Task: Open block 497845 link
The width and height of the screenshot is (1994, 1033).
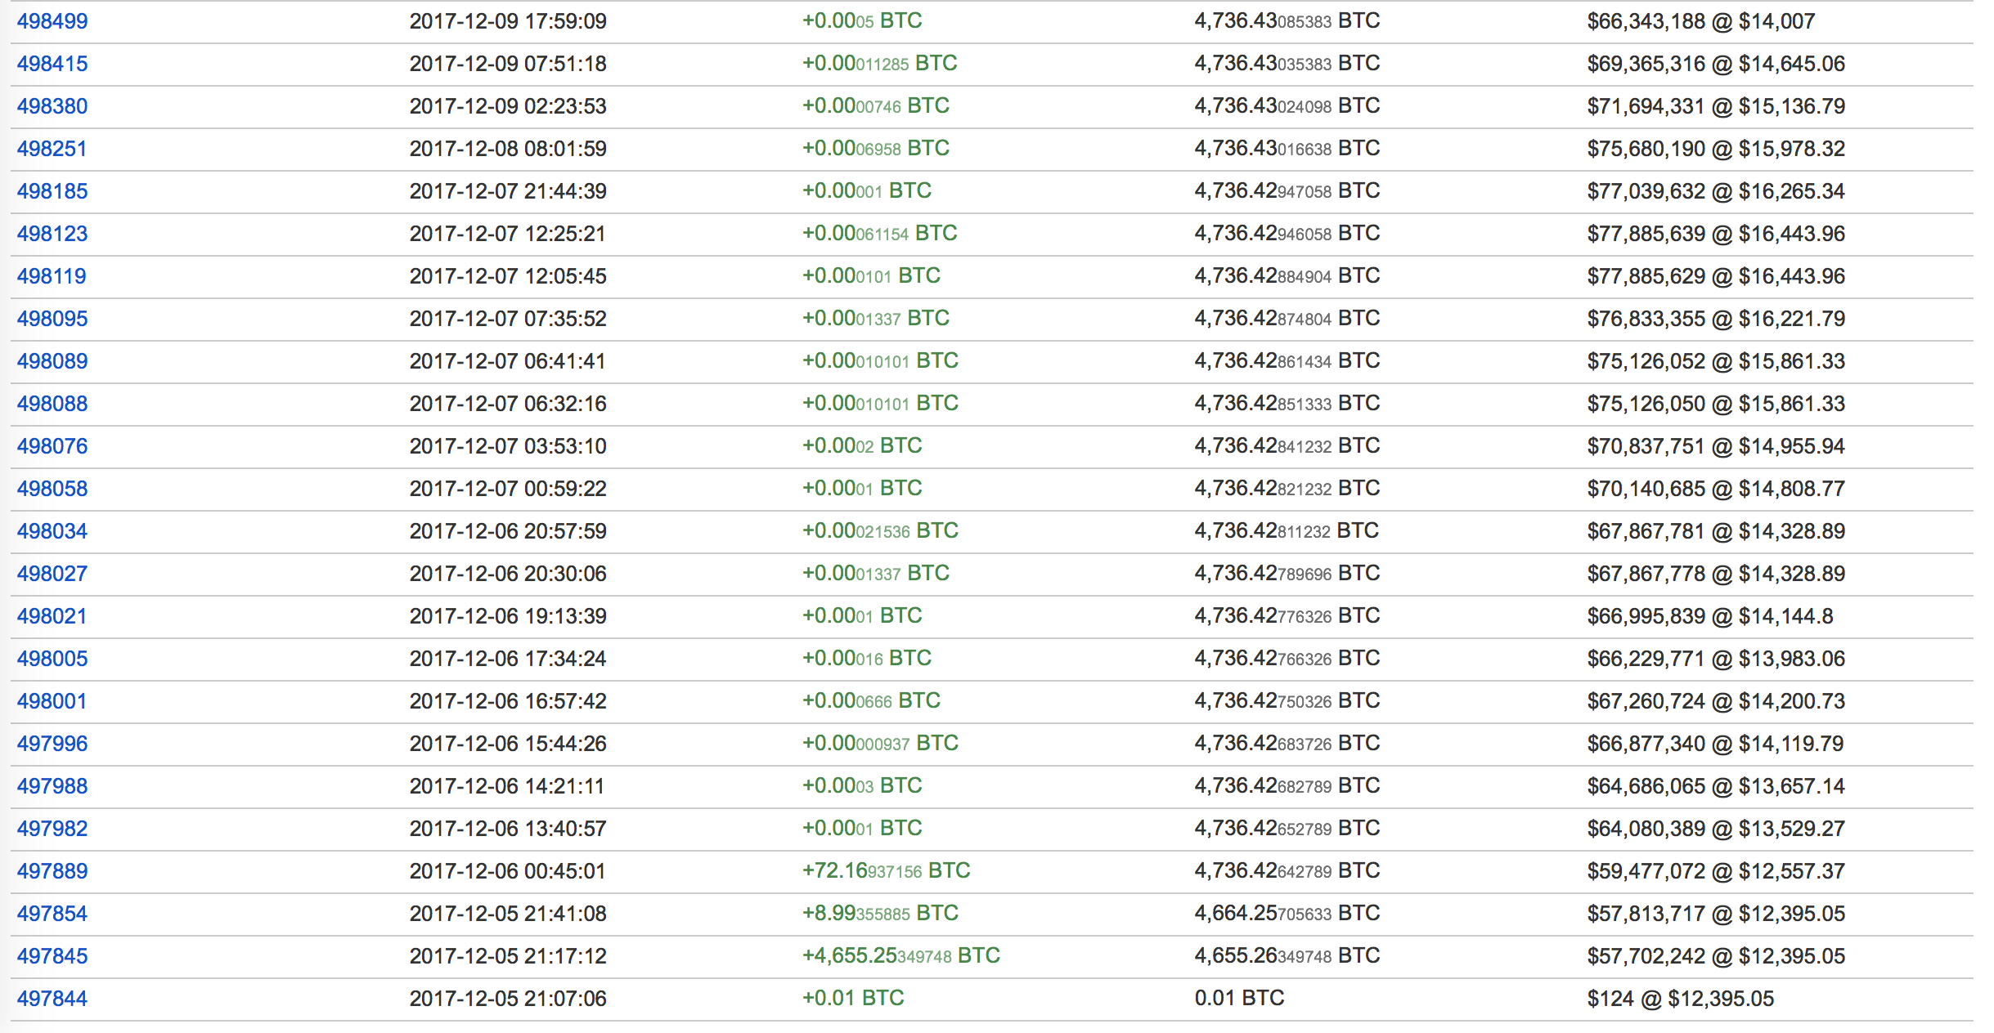Action: (52, 956)
